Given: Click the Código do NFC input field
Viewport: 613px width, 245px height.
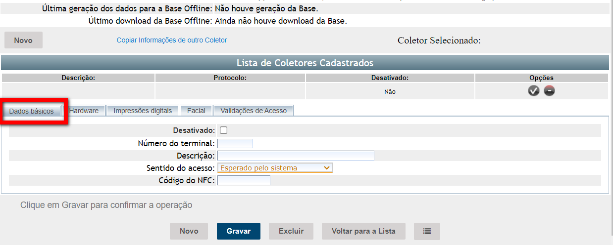Looking at the screenshot, I should [x=244, y=180].
